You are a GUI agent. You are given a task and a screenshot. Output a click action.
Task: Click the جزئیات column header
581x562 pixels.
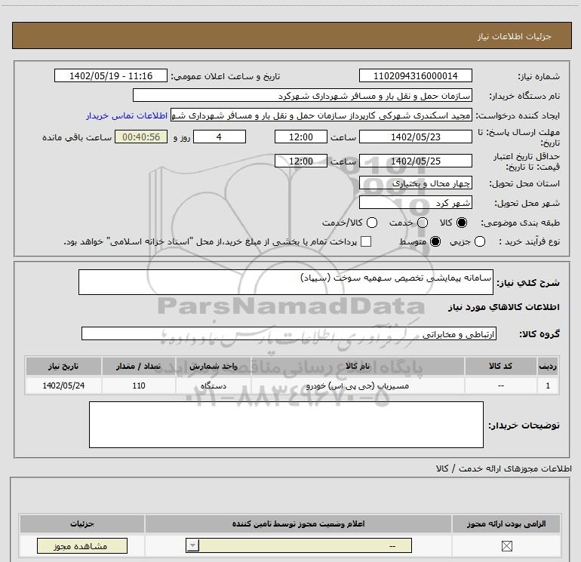(x=82, y=524)
